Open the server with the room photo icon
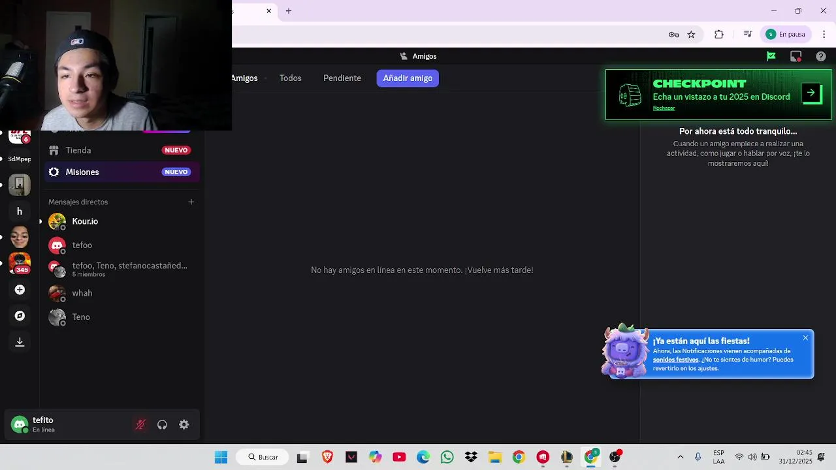 pos(20,185)
